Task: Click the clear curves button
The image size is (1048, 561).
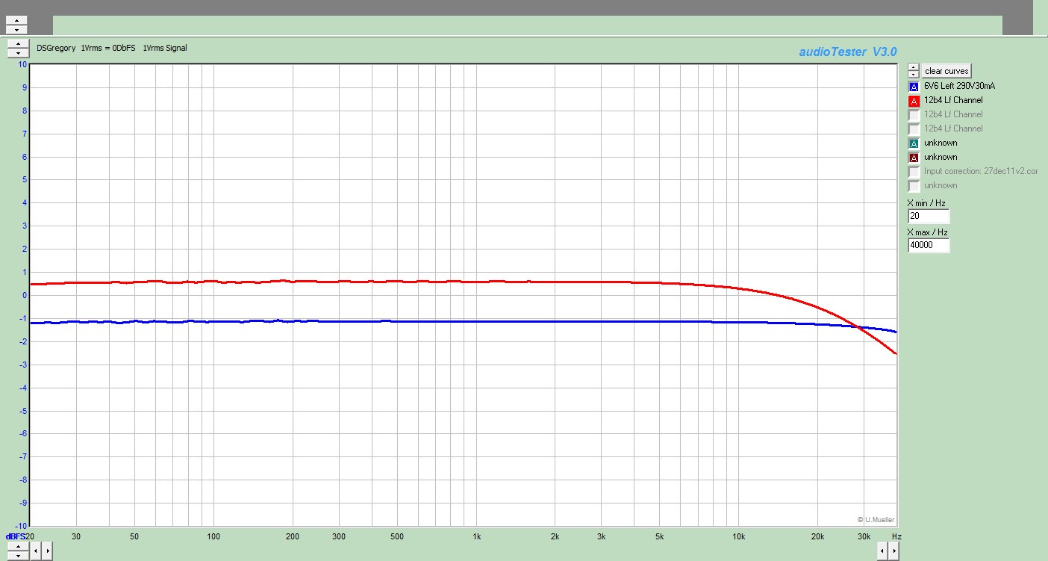Action: click(x=946, y=71)
